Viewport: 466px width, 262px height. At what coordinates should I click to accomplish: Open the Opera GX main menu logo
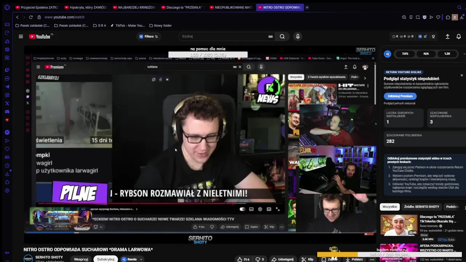(x=7, y=7)
